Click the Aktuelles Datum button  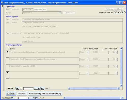click(x=40, y=10)
